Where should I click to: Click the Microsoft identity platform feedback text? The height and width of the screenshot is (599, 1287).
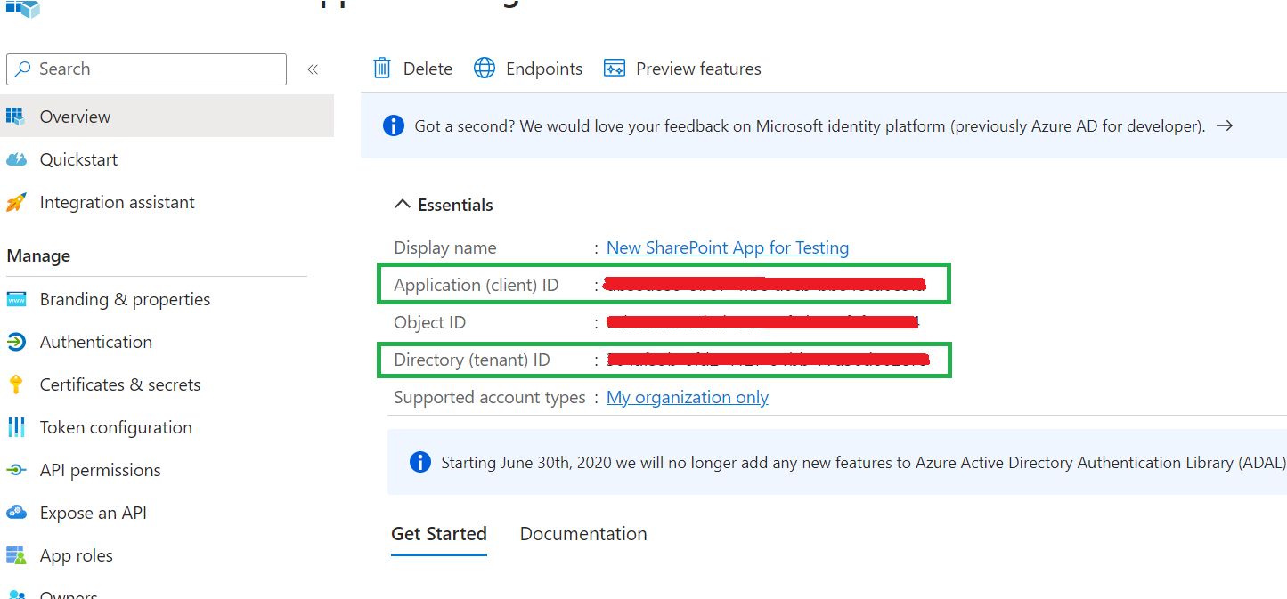point(810,126)
